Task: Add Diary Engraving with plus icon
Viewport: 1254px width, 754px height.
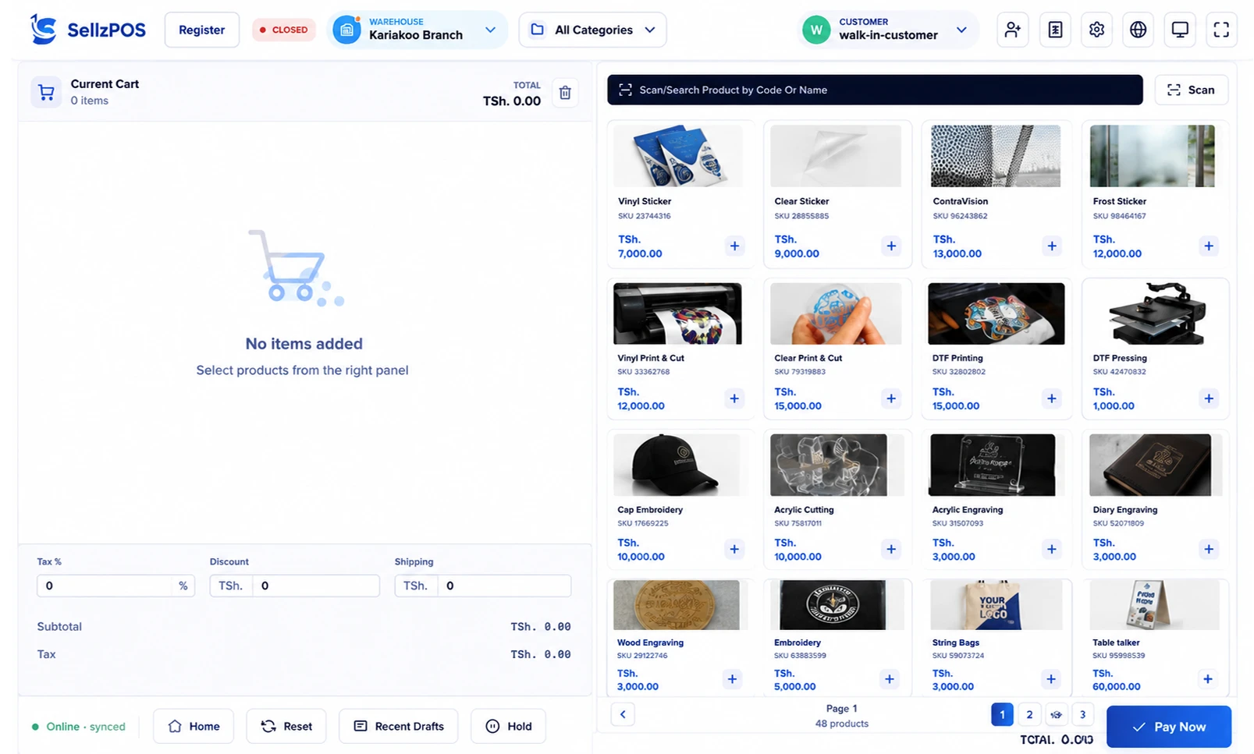Action: pos(1209,549)
